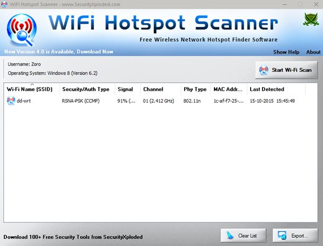The width and height of the screenshot is (323, 246).
Task: Minimize the WiFi Hotspot Scanner window
Action: (285, 4)
